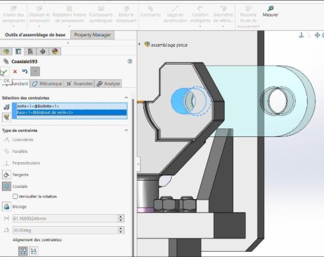Open Insérer des composants dropdown arrow
This screenshot has width=324, height=257.
13,26
